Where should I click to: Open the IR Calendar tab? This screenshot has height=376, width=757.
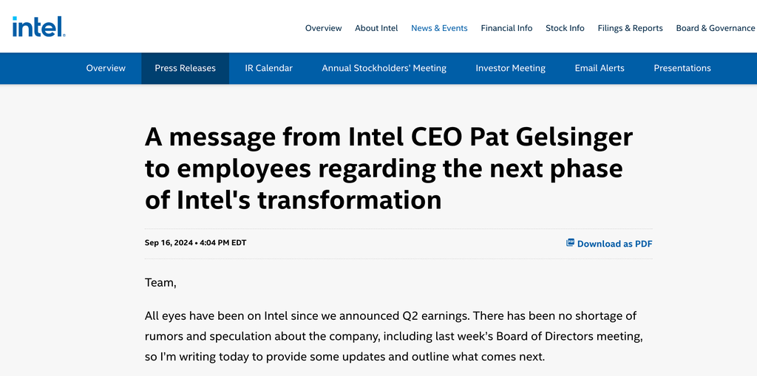coord(268,68)
